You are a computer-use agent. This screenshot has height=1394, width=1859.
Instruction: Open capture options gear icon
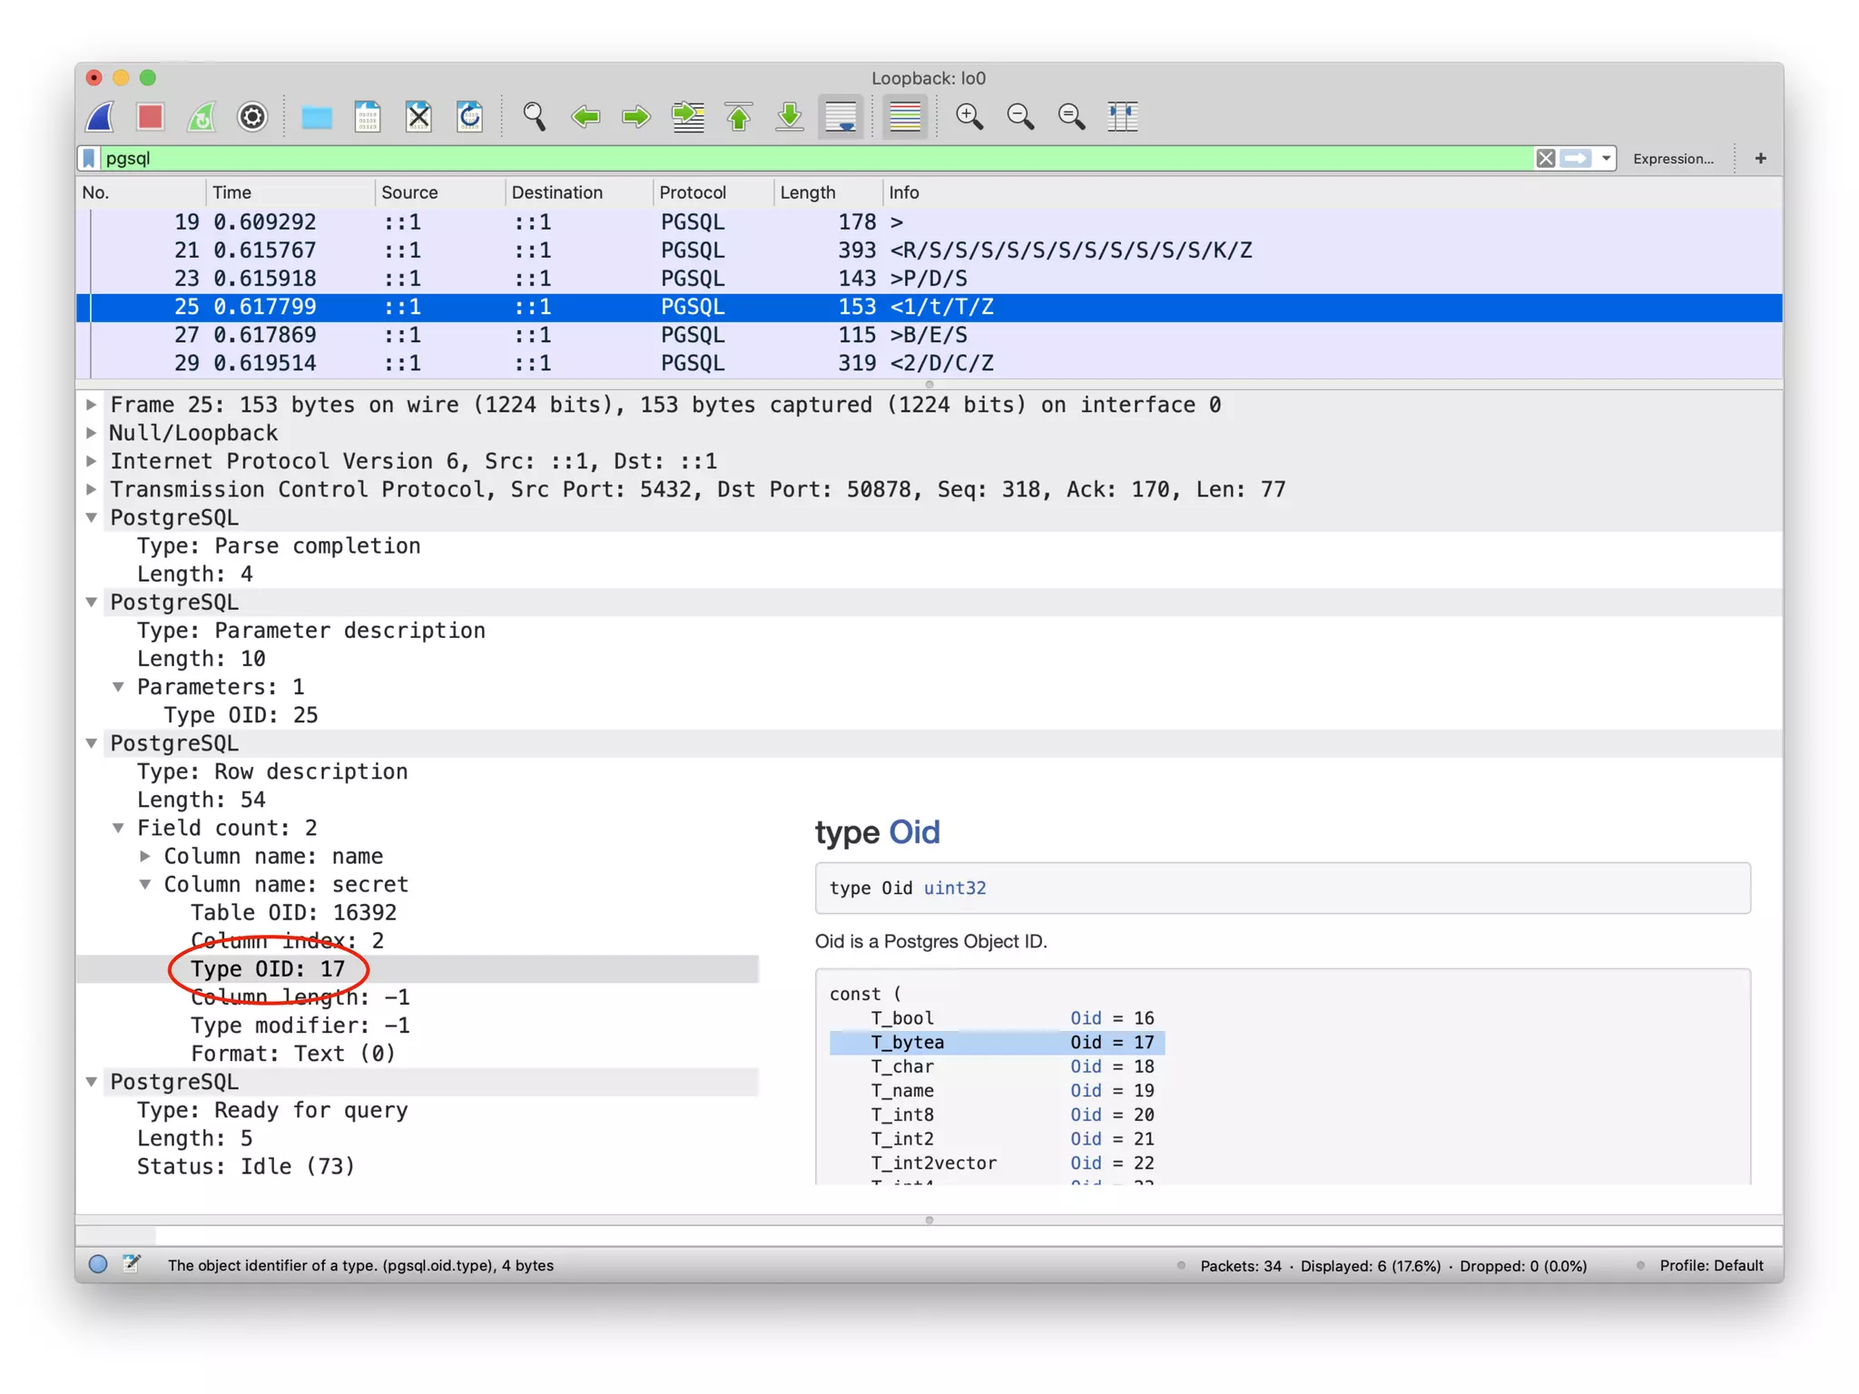[252, 116]
